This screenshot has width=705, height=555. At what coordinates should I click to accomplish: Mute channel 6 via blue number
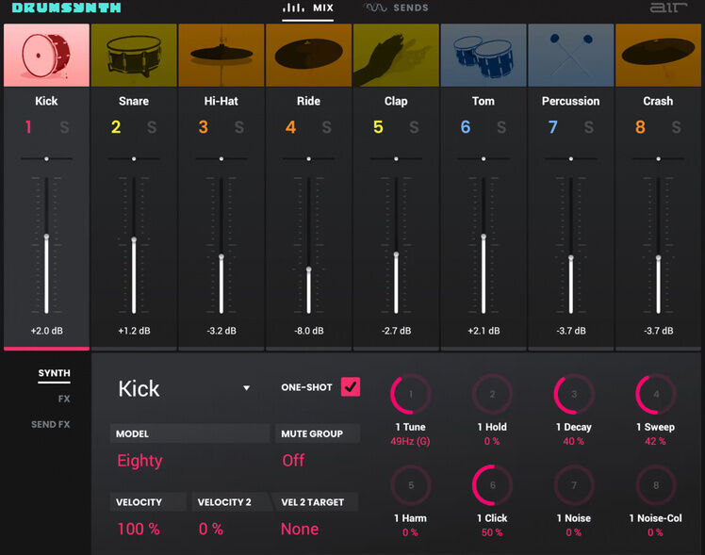coord(466,127)
